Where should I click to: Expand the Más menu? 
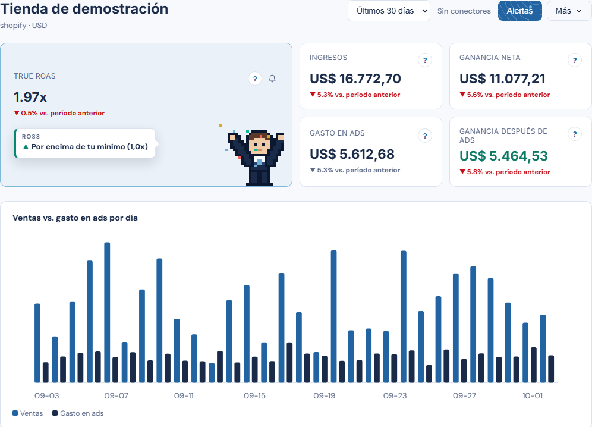pos(568,11)
